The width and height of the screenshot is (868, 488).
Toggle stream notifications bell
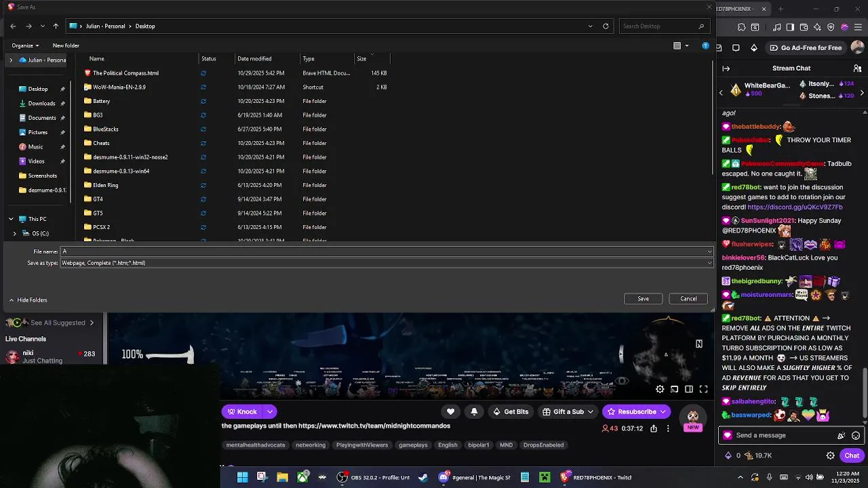[x=474, y=411]
